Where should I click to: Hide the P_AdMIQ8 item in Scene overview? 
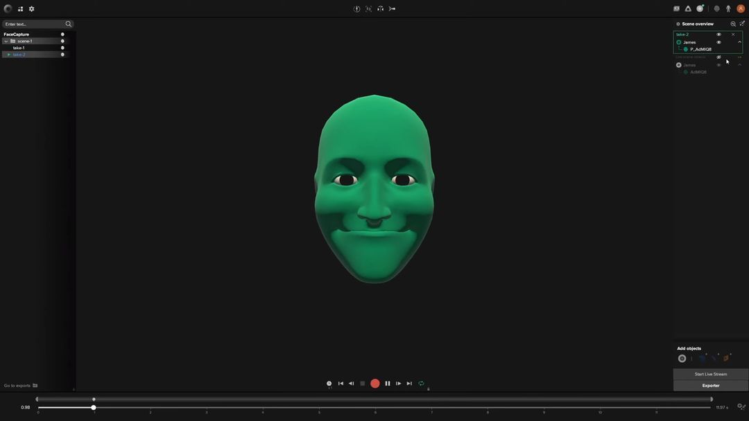click(718, 49)
